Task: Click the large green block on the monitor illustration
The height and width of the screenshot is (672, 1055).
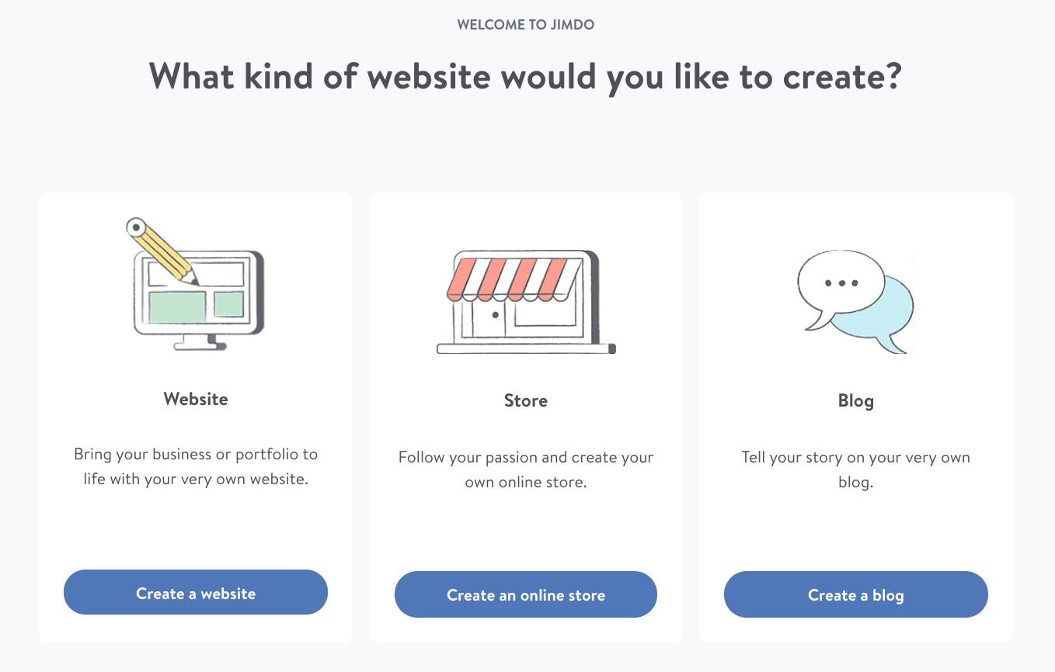Action: click(177, 307)
